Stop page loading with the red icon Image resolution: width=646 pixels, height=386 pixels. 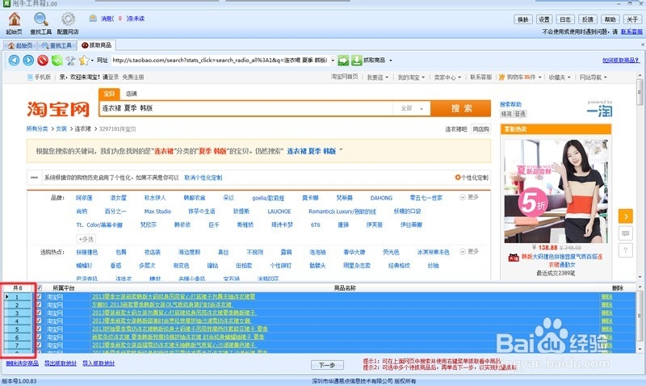tap(43, 60)
